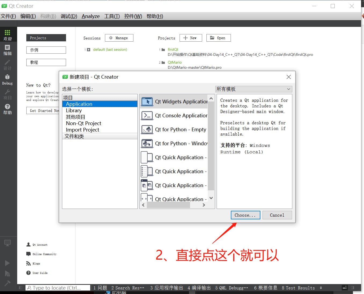Click the Choose... button
The image size is (364, 294).
[245, 215]
